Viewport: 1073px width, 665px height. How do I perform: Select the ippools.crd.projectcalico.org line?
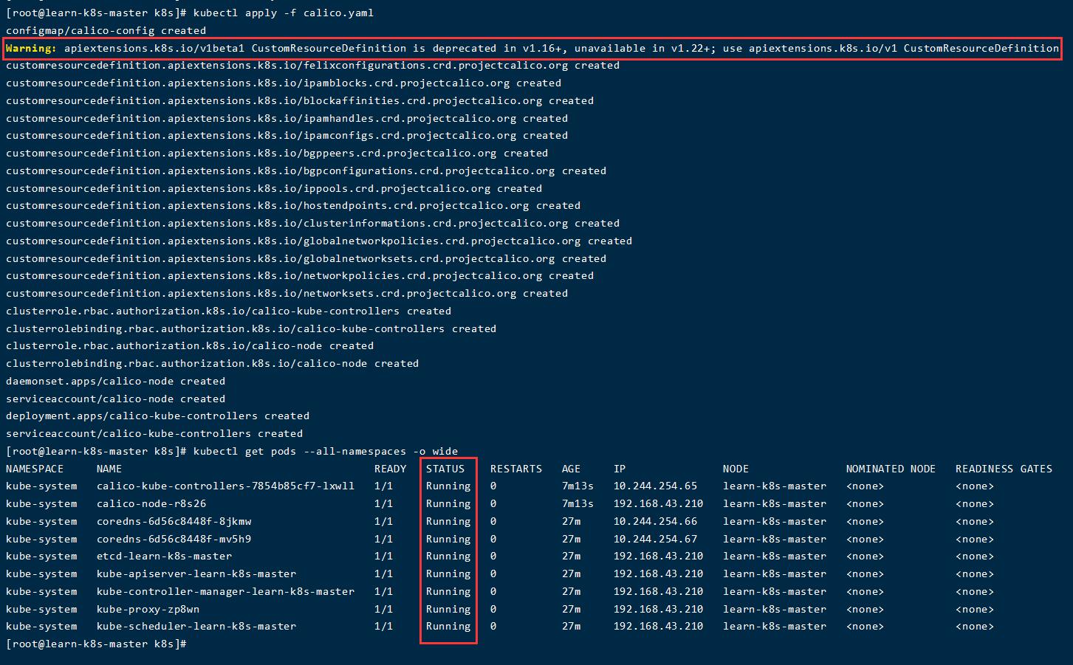coord(274,189)
